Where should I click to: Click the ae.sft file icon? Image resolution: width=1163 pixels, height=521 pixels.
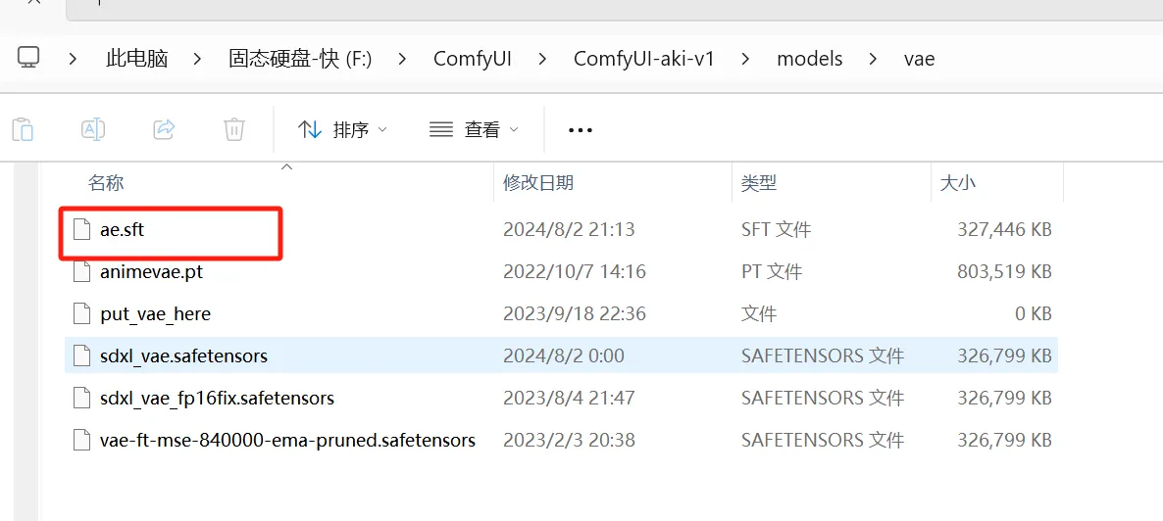(x=82, y=230)
